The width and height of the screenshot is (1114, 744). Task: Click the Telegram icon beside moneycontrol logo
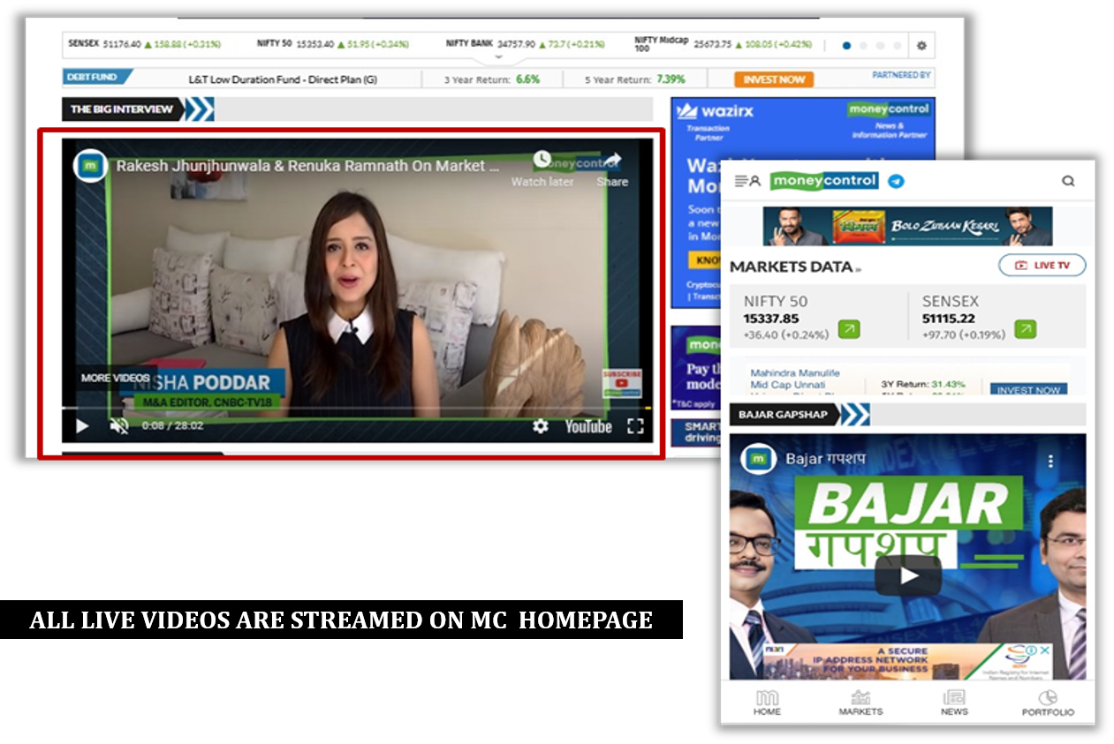[896, 181]
